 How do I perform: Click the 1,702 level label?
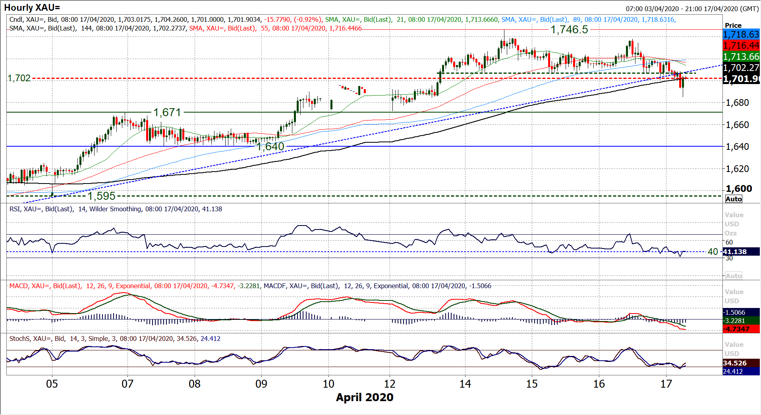tap(19, 78)
